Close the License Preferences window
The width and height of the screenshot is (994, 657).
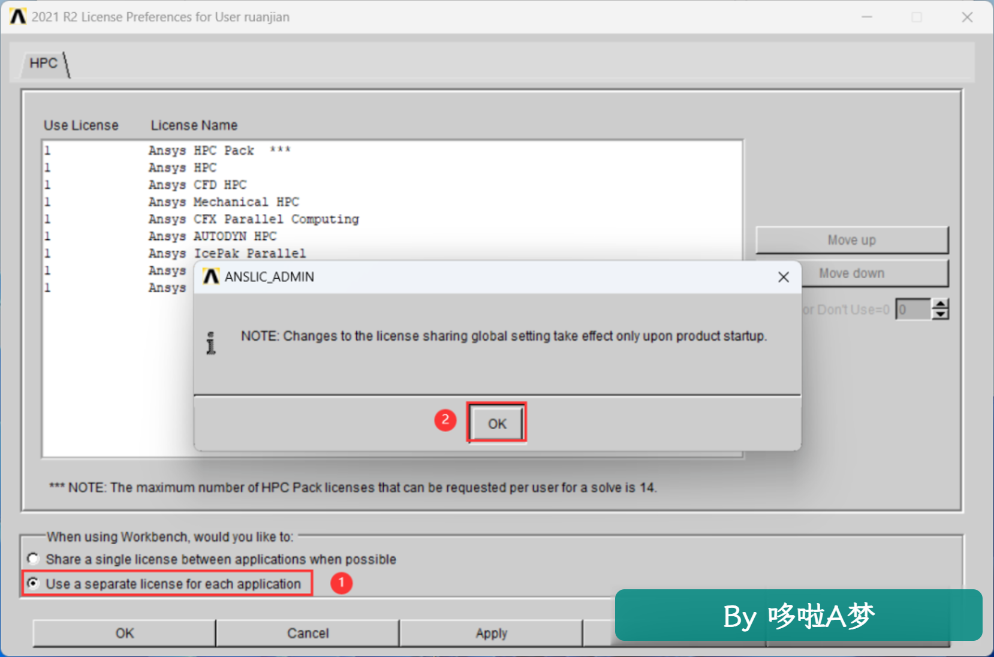point(967,17)
